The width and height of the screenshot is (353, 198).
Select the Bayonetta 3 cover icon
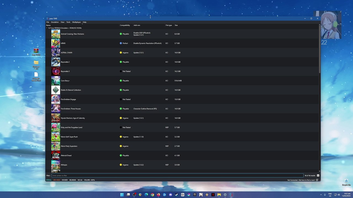[55, 71]
